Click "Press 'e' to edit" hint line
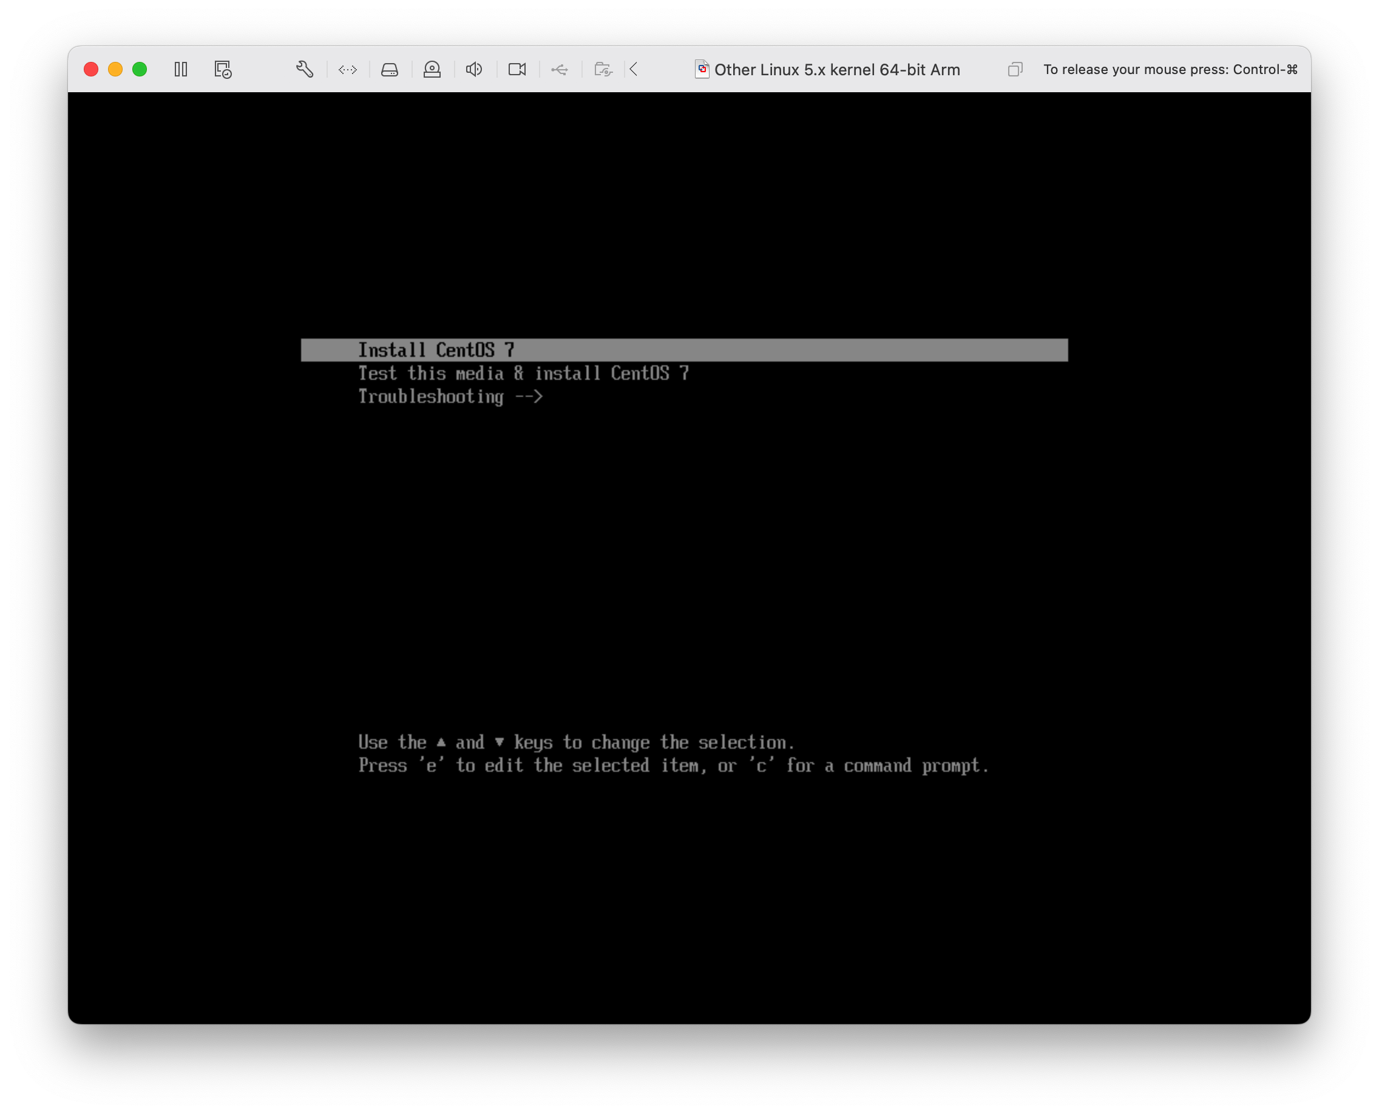Screen dimensions: 1379x1114 [674, 766]
